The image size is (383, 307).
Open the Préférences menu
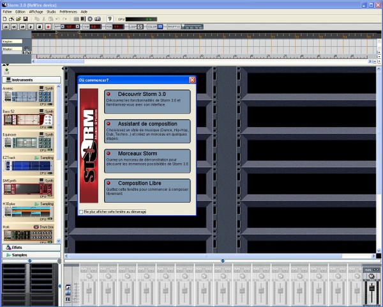pos(68,12)
